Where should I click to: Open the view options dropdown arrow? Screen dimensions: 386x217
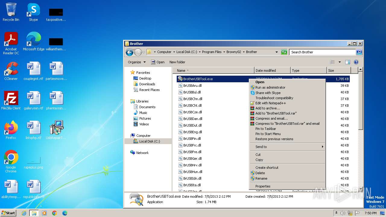pyautogui.click(x=340, y=62)
